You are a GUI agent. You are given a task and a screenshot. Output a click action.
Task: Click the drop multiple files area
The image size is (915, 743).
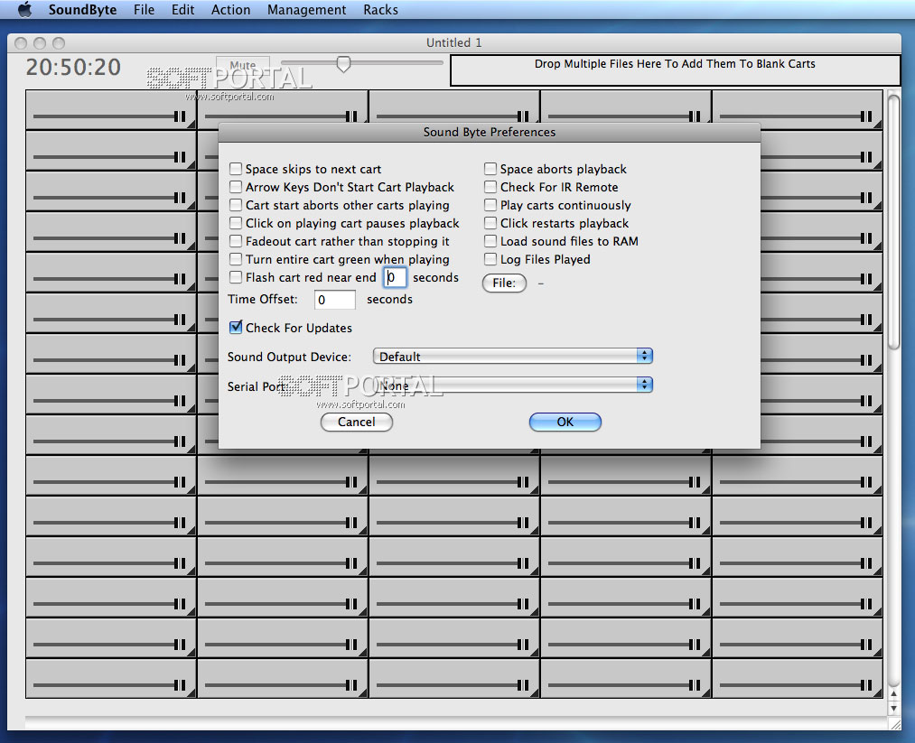pyautogui.click(x=675, y=70)
